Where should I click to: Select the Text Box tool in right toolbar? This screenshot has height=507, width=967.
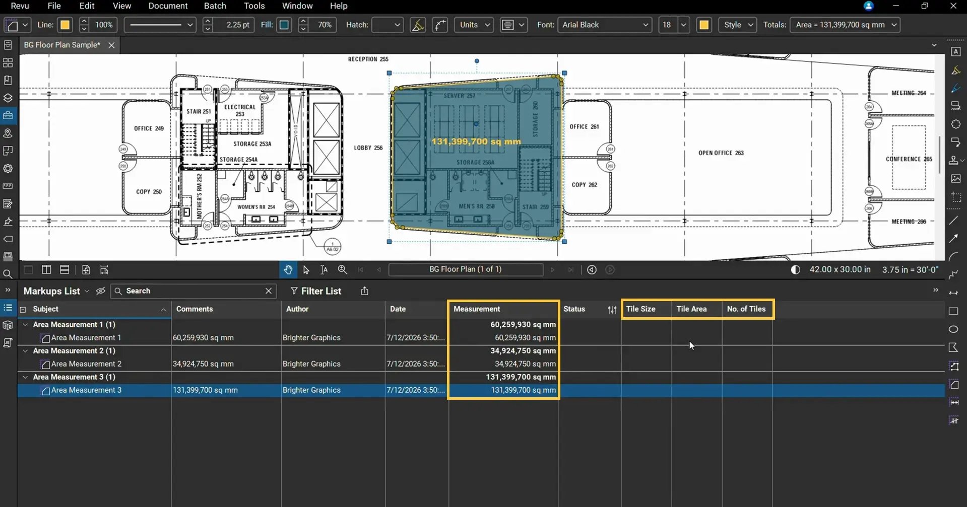(x=955, y=52)
